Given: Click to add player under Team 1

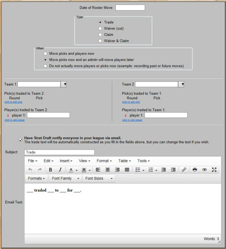Looking at the screenshot, I should tap(15, 120).
